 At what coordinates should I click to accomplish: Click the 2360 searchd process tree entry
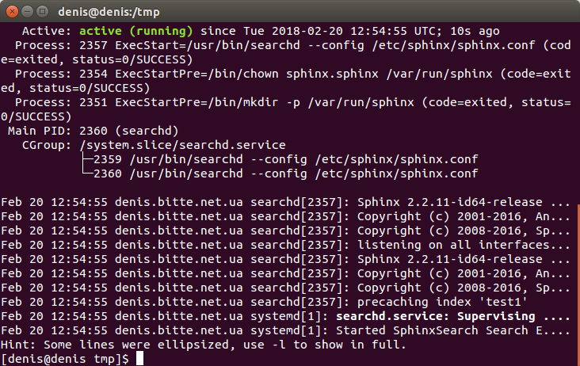click(x=285, y=173)
